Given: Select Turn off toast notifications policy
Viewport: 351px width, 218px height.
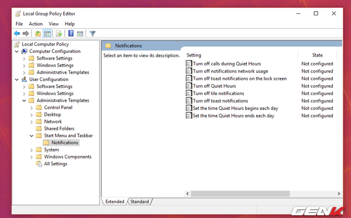Looking at the screenshot, I should click(x=220, y=101).
